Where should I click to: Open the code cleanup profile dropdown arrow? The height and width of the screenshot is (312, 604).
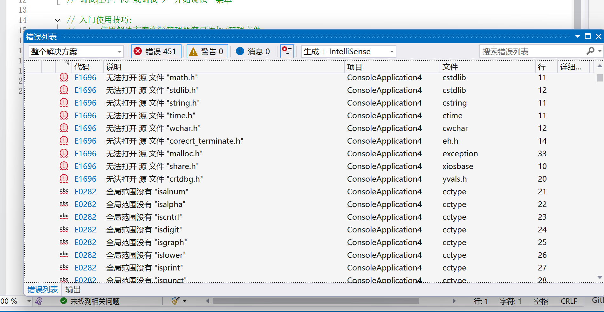(185, 301)
